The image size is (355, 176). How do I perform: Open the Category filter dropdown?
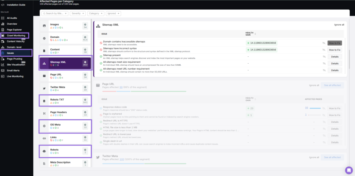pos(96,13)
